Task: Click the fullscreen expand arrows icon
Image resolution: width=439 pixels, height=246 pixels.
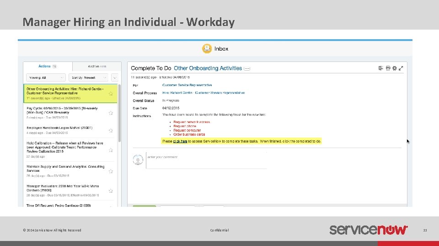Action: point(401,68)
